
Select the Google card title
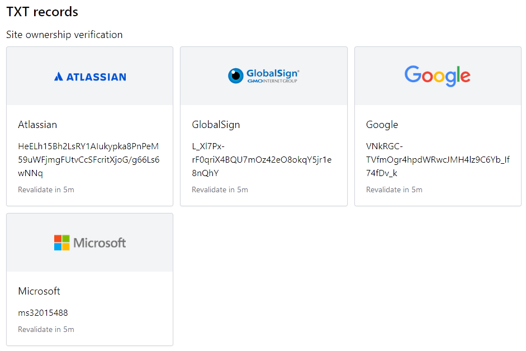pyautogui.click(x=382, y=125)
